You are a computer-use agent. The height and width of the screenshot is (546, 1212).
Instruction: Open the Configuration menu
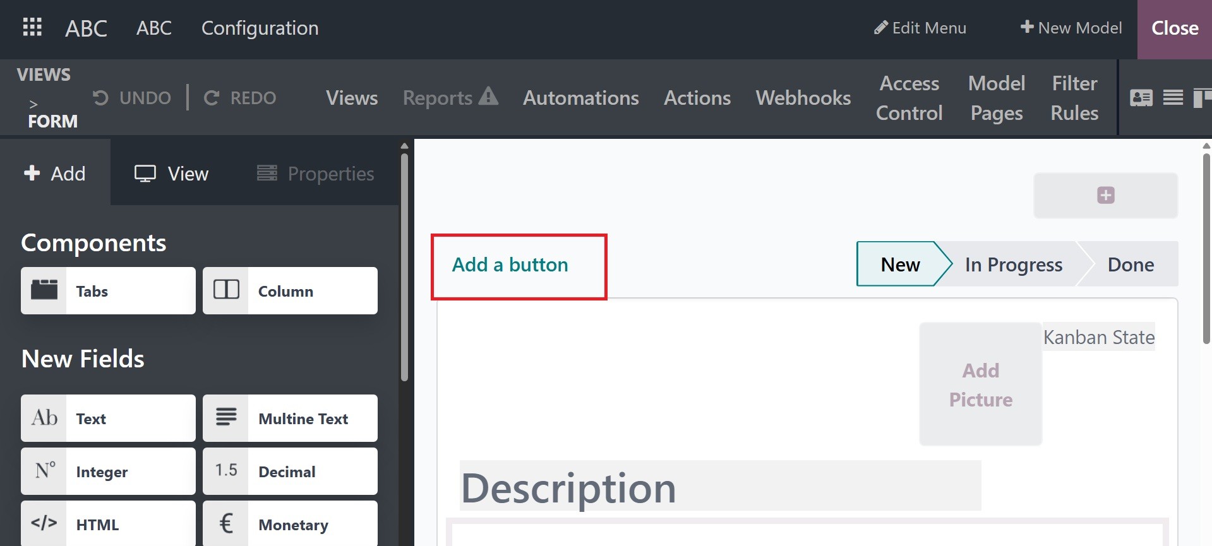click(260, 28)
